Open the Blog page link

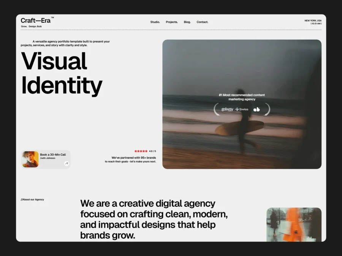tap(187, 22)
